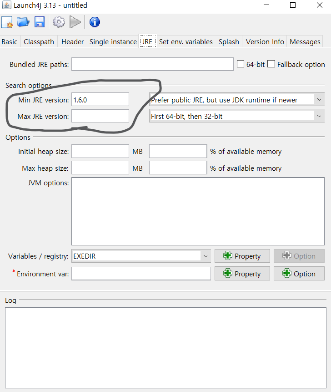Viewport: 331px width, 392px height.
Task: Save configuration with the floppy disk icon
Action: (x=40, y=22)
